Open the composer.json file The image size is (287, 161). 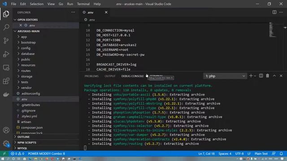pyautogui.click(x=46, y=127)
